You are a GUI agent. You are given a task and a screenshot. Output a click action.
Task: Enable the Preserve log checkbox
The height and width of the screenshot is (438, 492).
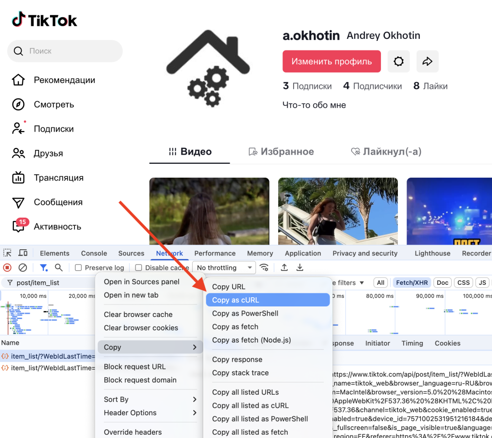tap(78, 268)
